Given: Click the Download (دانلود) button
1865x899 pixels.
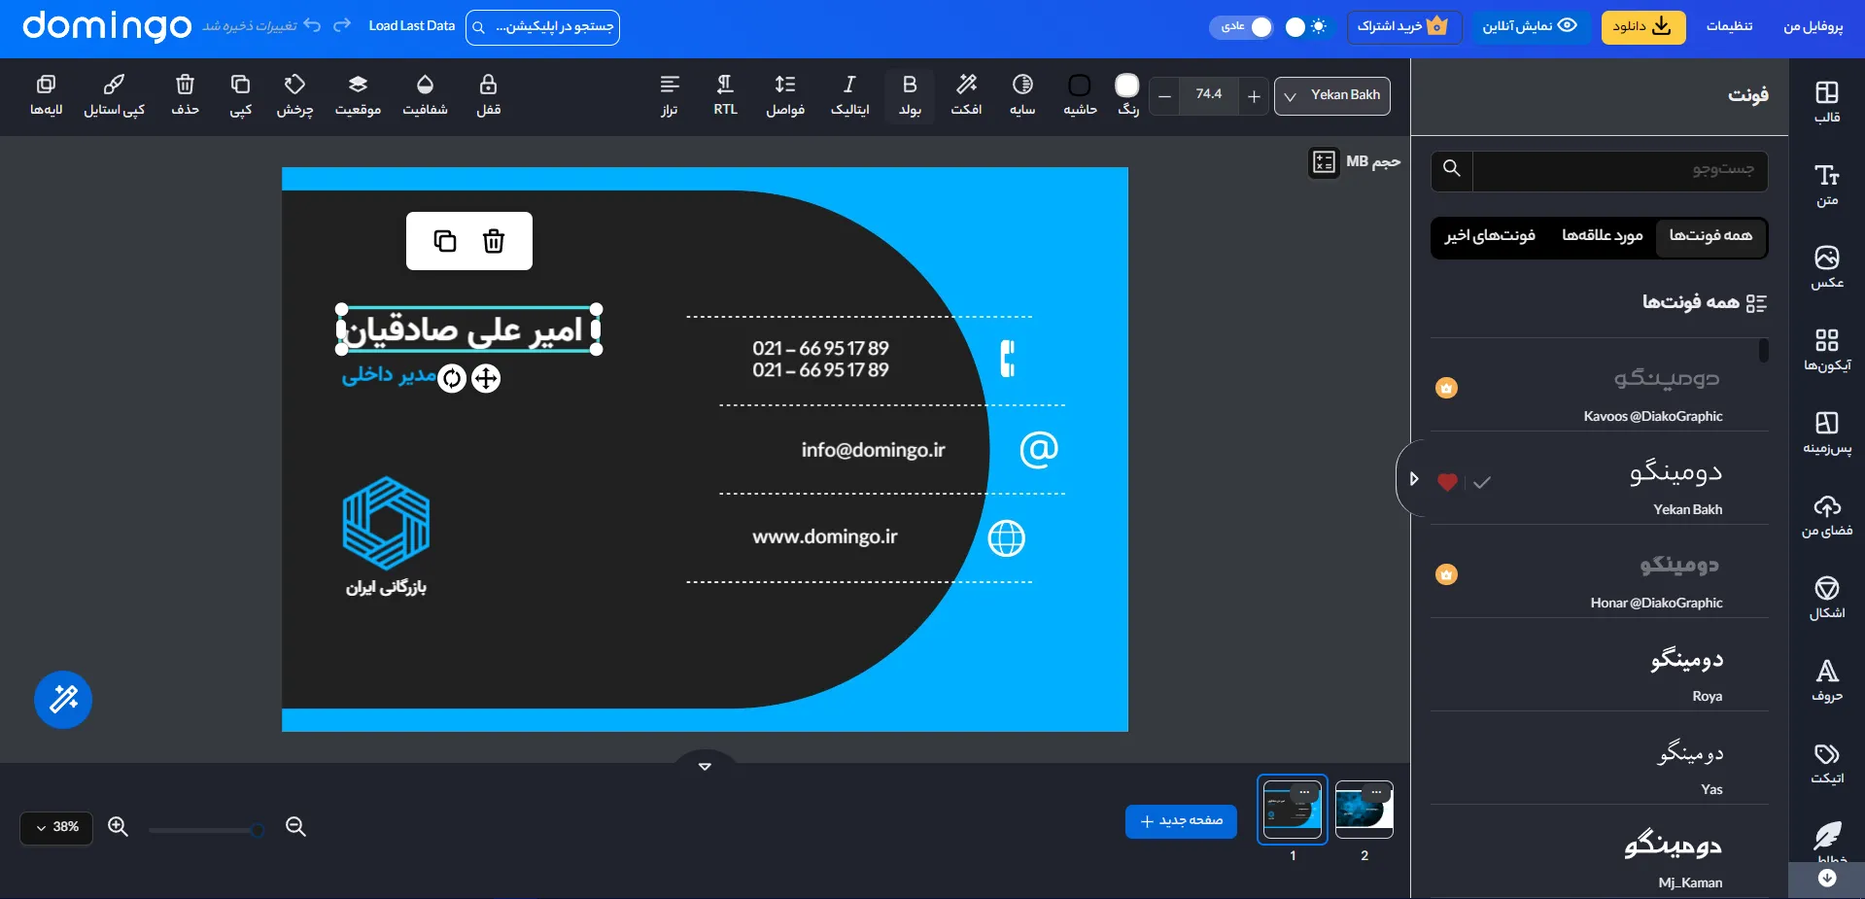Looking at the screenshot, I should 1642,26.
